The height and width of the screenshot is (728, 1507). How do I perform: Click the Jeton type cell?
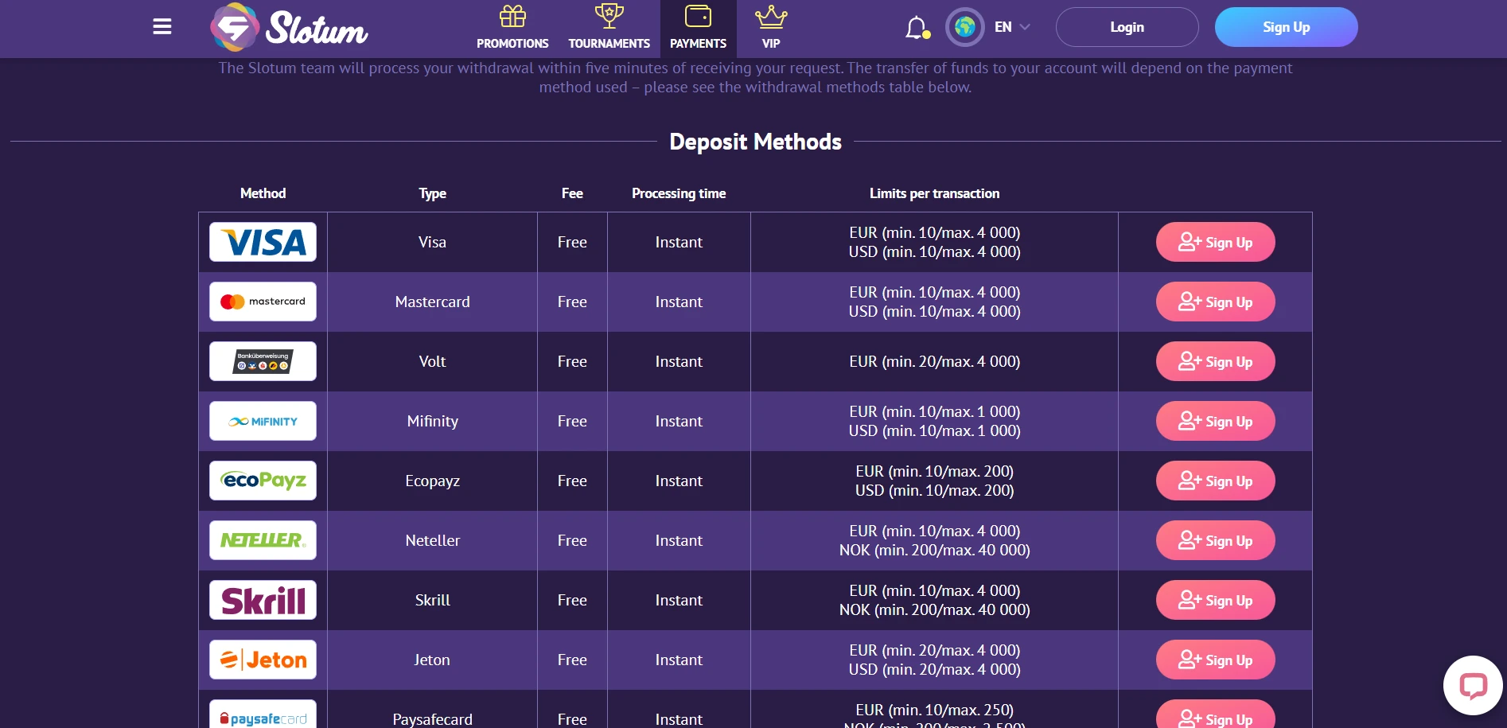click(432, 660)
